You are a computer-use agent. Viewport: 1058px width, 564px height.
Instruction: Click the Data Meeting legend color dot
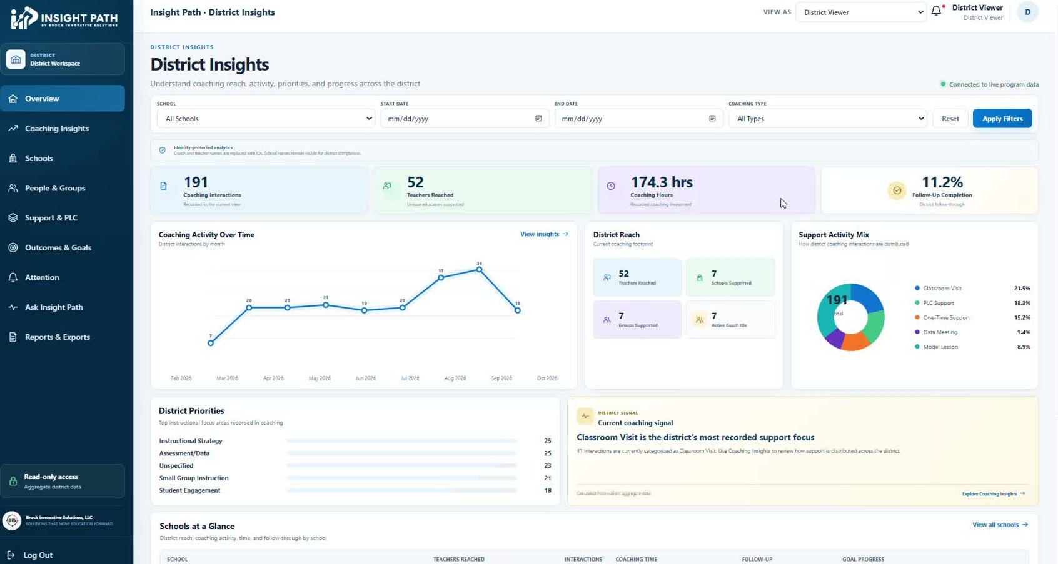pyautogui.click(x=917, y=332)
